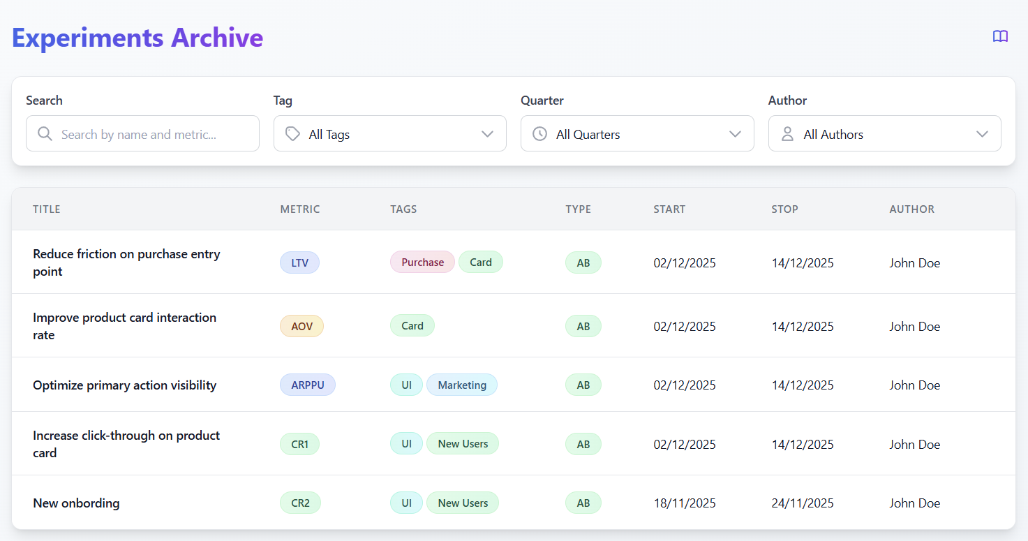Click the book icon in the header

[x=1000, y=36]
